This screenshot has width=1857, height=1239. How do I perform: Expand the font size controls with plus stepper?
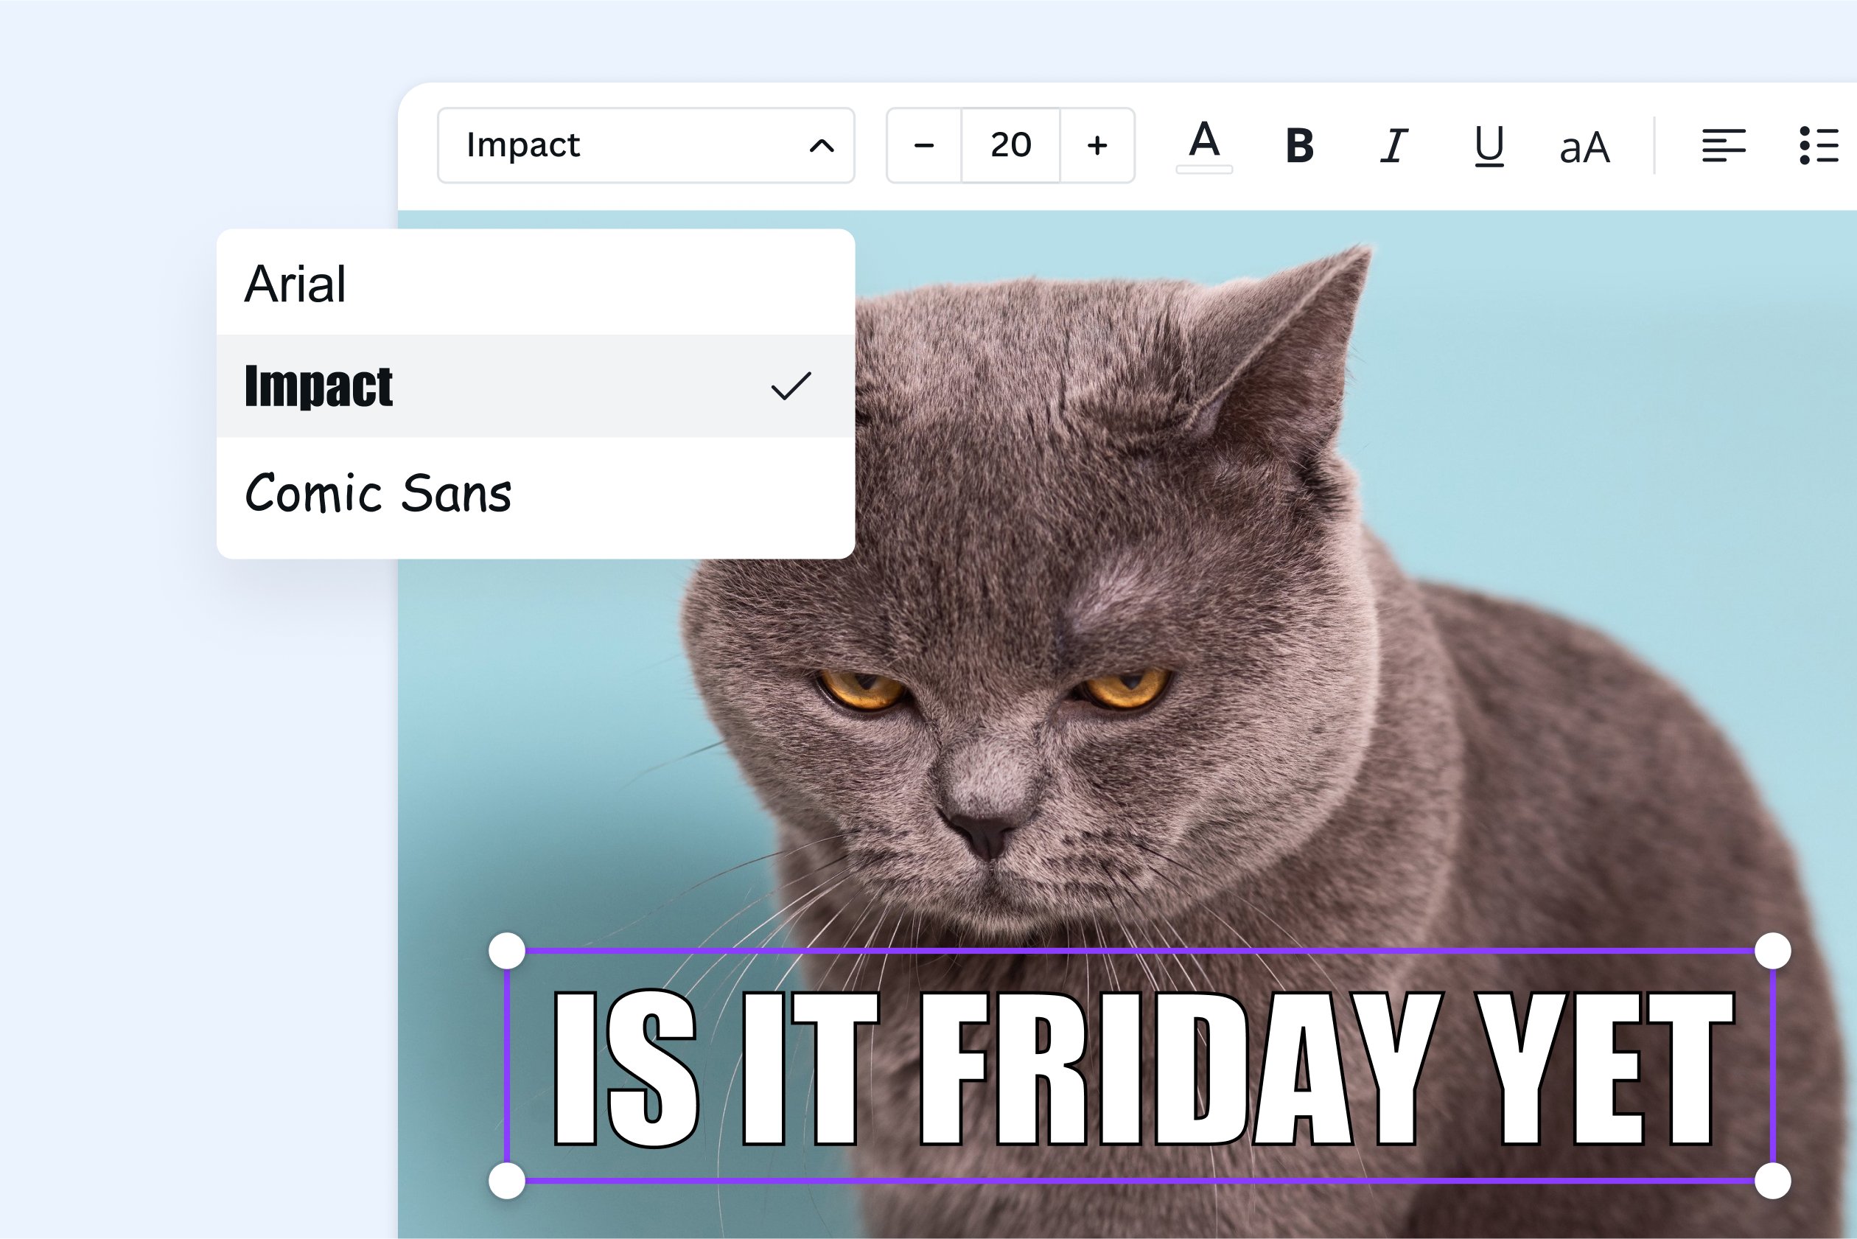point(1098,144)
